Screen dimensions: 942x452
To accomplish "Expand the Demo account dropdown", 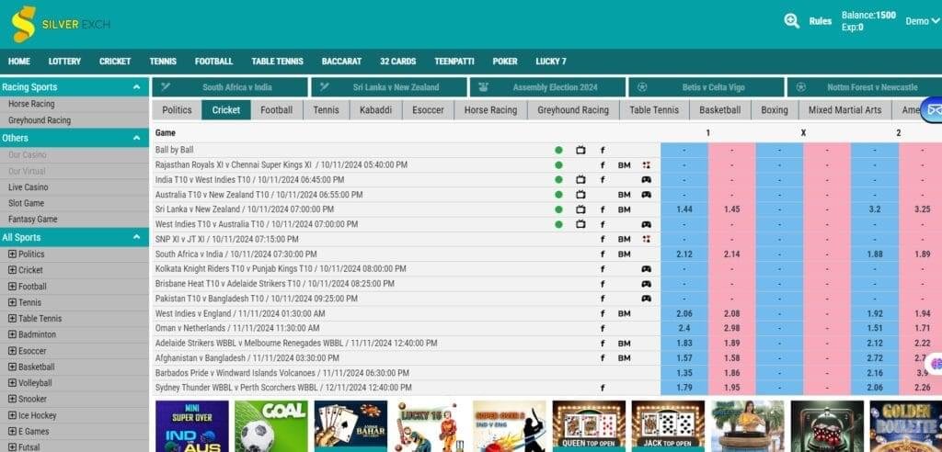I will tap(922, 21).
